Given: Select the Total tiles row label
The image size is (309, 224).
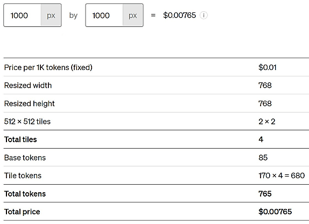Looking at the screenshot, I should [x=20, y=139].
